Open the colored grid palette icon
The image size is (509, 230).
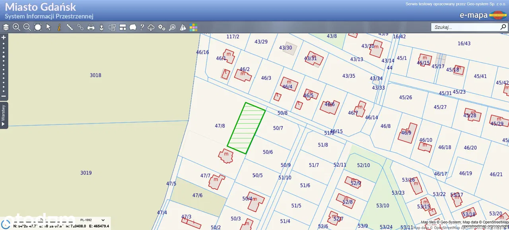(193, 27)
